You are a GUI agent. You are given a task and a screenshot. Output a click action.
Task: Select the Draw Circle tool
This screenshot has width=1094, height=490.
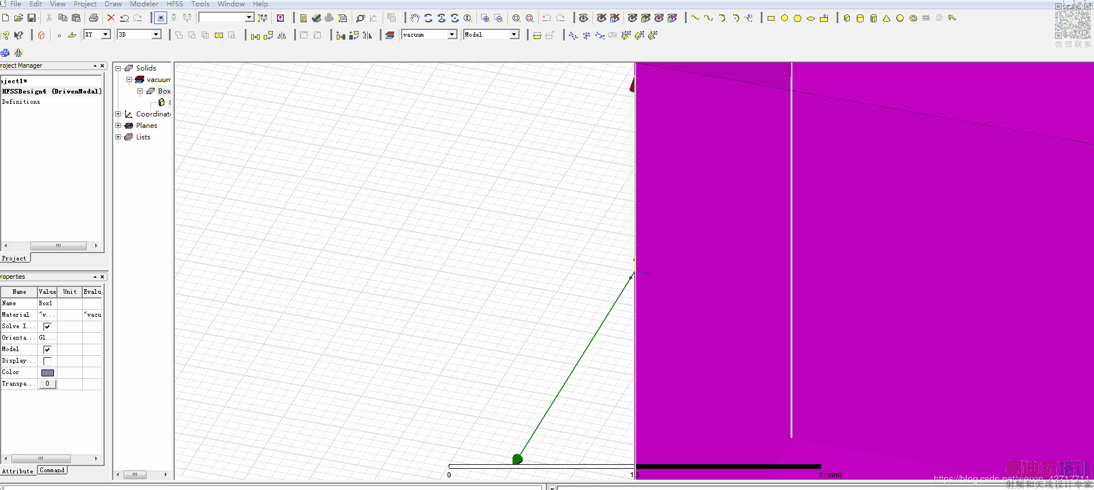click(784, 18)
